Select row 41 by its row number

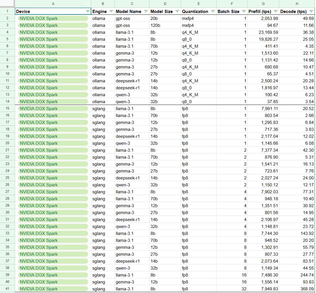point(7,289)
